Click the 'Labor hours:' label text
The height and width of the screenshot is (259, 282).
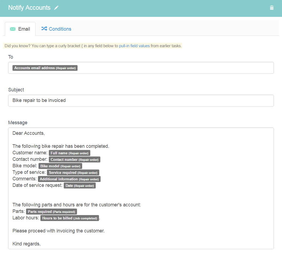26,218
